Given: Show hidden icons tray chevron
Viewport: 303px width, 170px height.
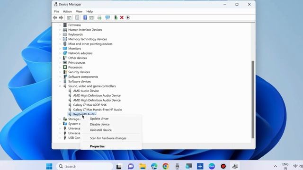Looking at the screenshot, I should tap(276, 166).
